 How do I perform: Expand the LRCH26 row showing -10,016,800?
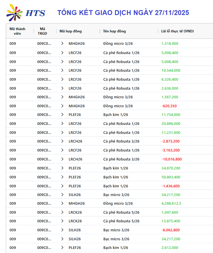coord(62,159)
